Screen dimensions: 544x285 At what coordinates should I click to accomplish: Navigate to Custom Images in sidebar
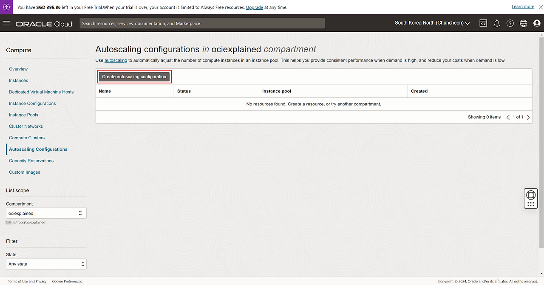click(25, 172)
